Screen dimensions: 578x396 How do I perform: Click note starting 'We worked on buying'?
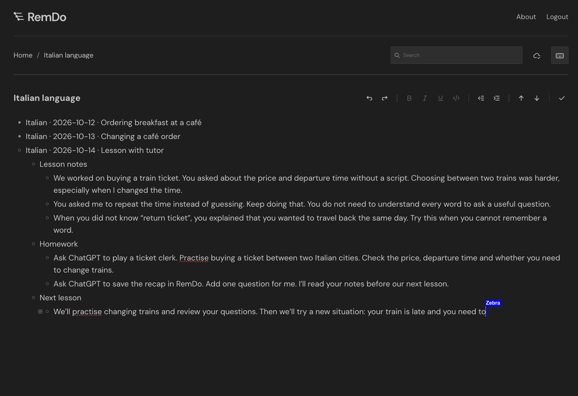pos(306,184)
